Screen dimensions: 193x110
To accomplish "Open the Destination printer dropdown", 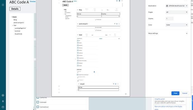I will click(177, 6).
